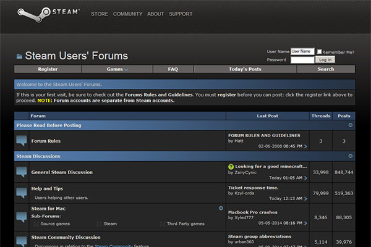Click the Help and Tips forum icon
Image resolution: width=371 pixels, height=247 pixels.
click(22, 193)
